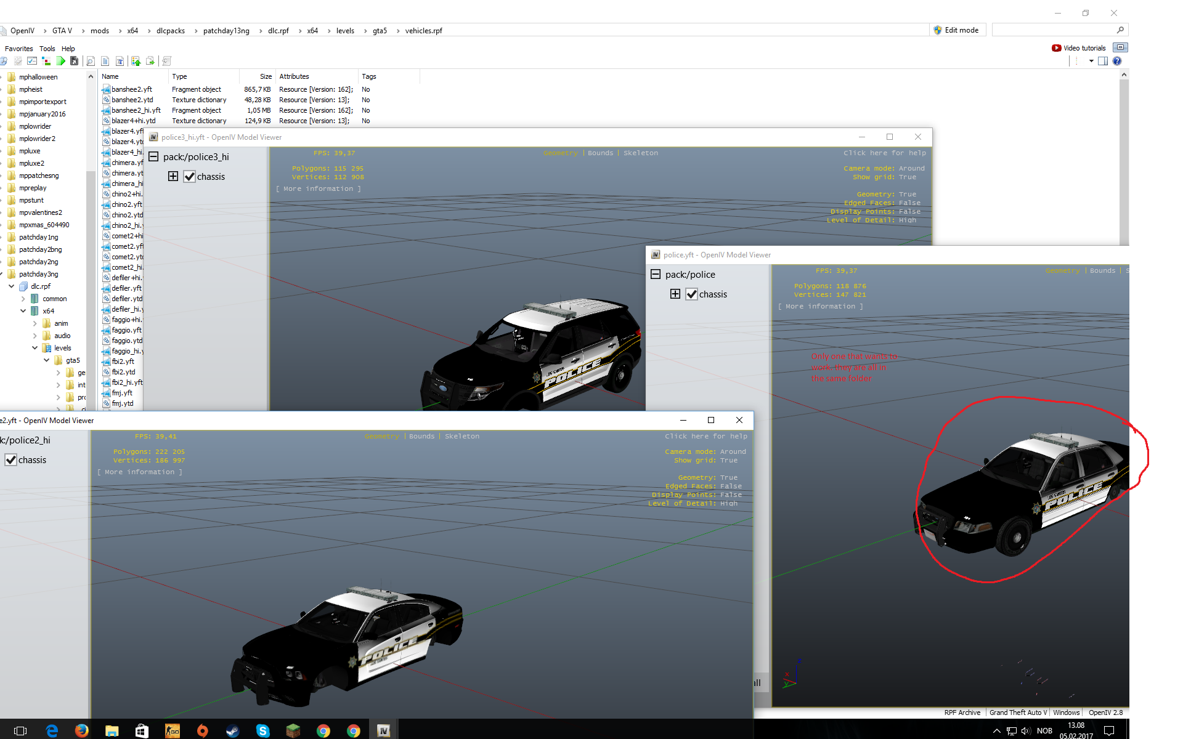Expand chassis node under pack:/police3_hi
The width and height of the screenshot is (1183, 739).
click(x=173, y=177)
